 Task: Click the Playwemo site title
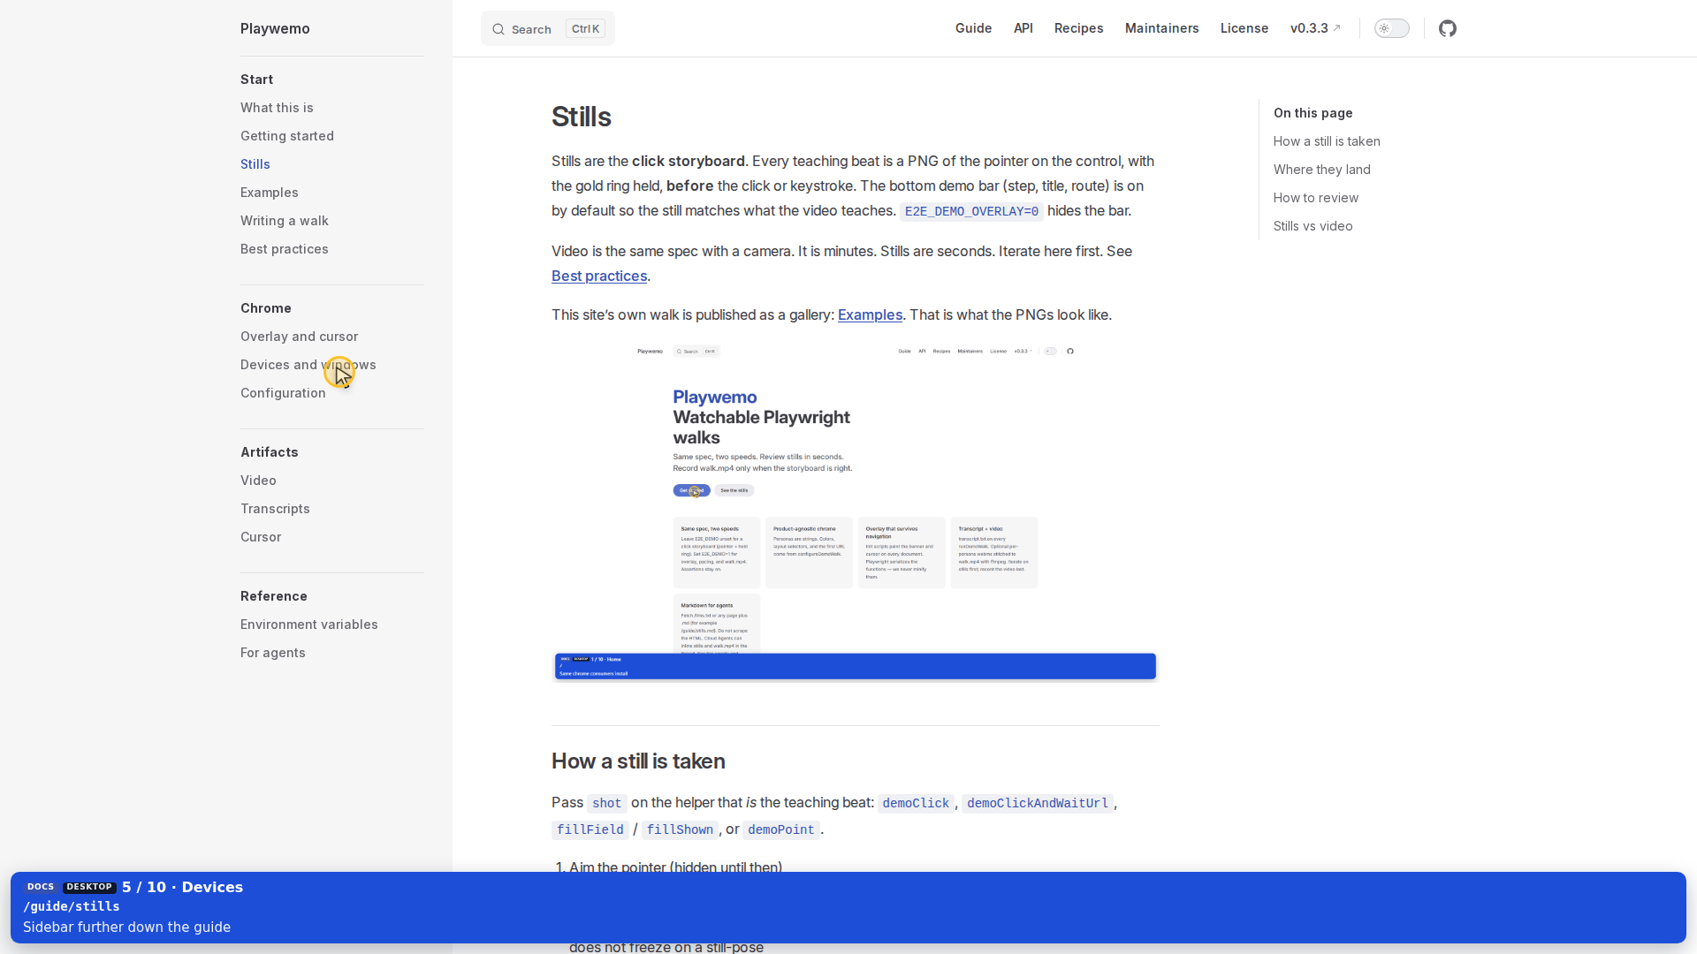(x=275, y=28)
